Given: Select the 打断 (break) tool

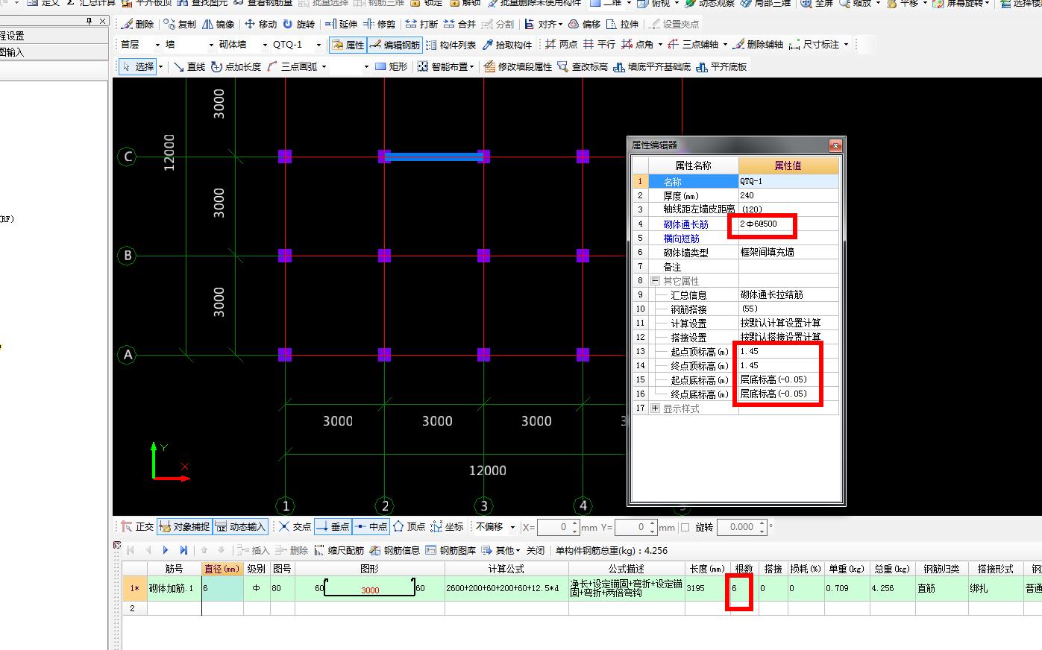Looking at the screenshot, I should pyautogui.click(x=421, y=24).
